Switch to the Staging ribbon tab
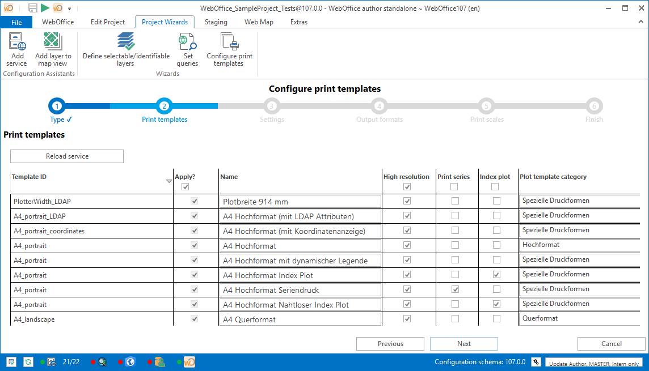The image size is (649, 371). point(216,22)
